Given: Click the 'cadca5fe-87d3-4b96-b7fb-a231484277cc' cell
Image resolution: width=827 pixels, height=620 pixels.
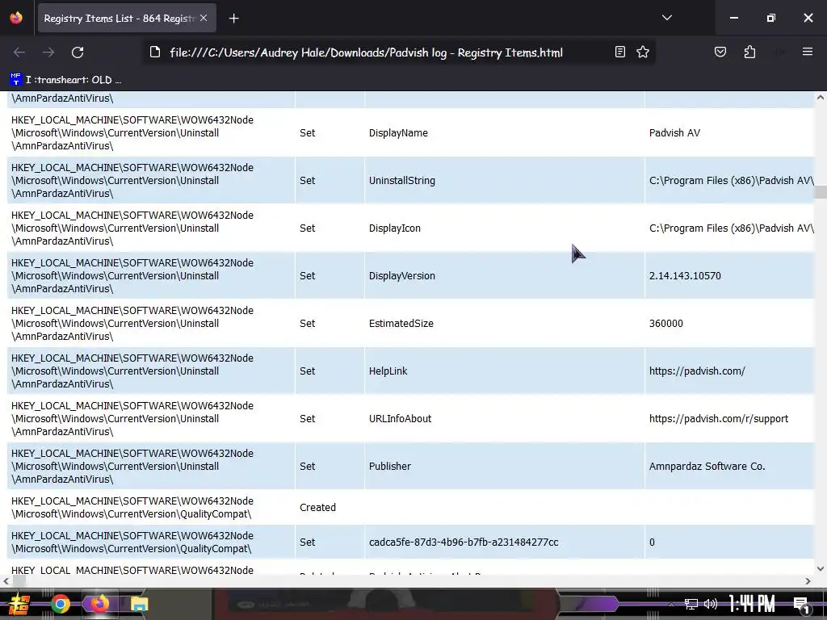Looking at the screenshot, I should click(x=504, y=542).
